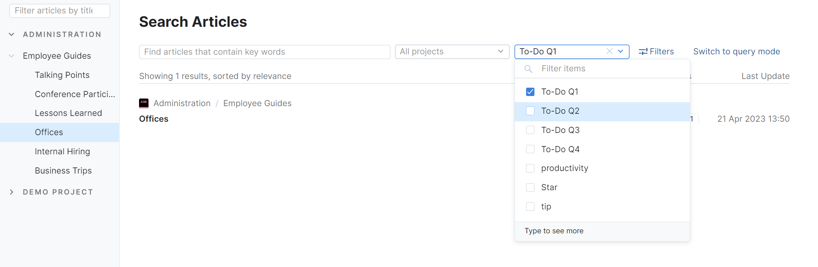The height and width of the screenshot is (267, 818).
Task: Select To-Do Q3 from the tag list
Action: (561, 130)
